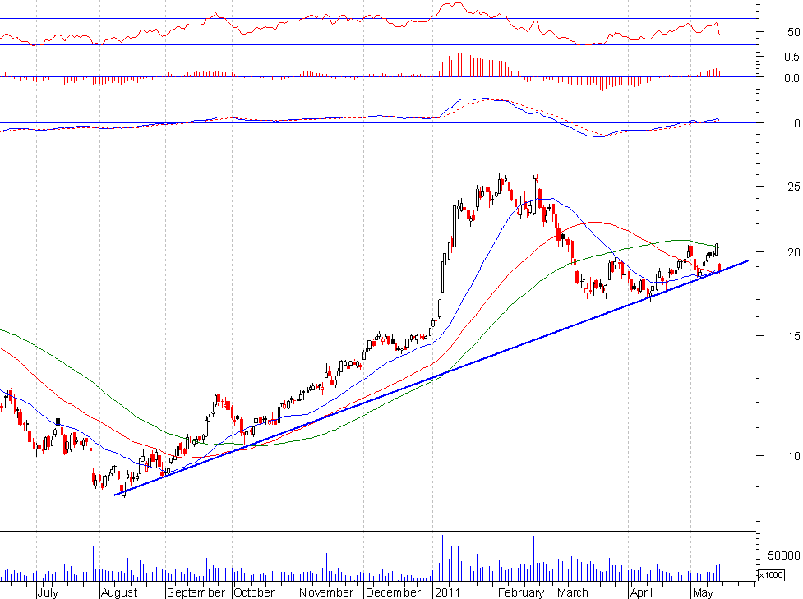Select the 0.0 histogram scale value
Image resolution: width=803 pixels, height=599 pixels.
pos(791,78)
